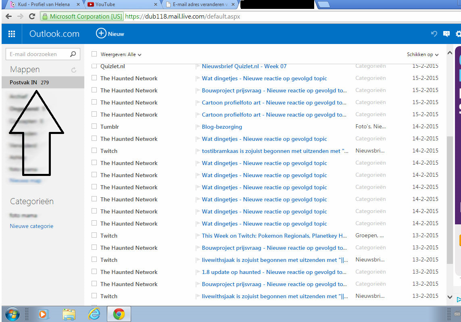Click the Nieuw compose plus icon

click(101, 33)
